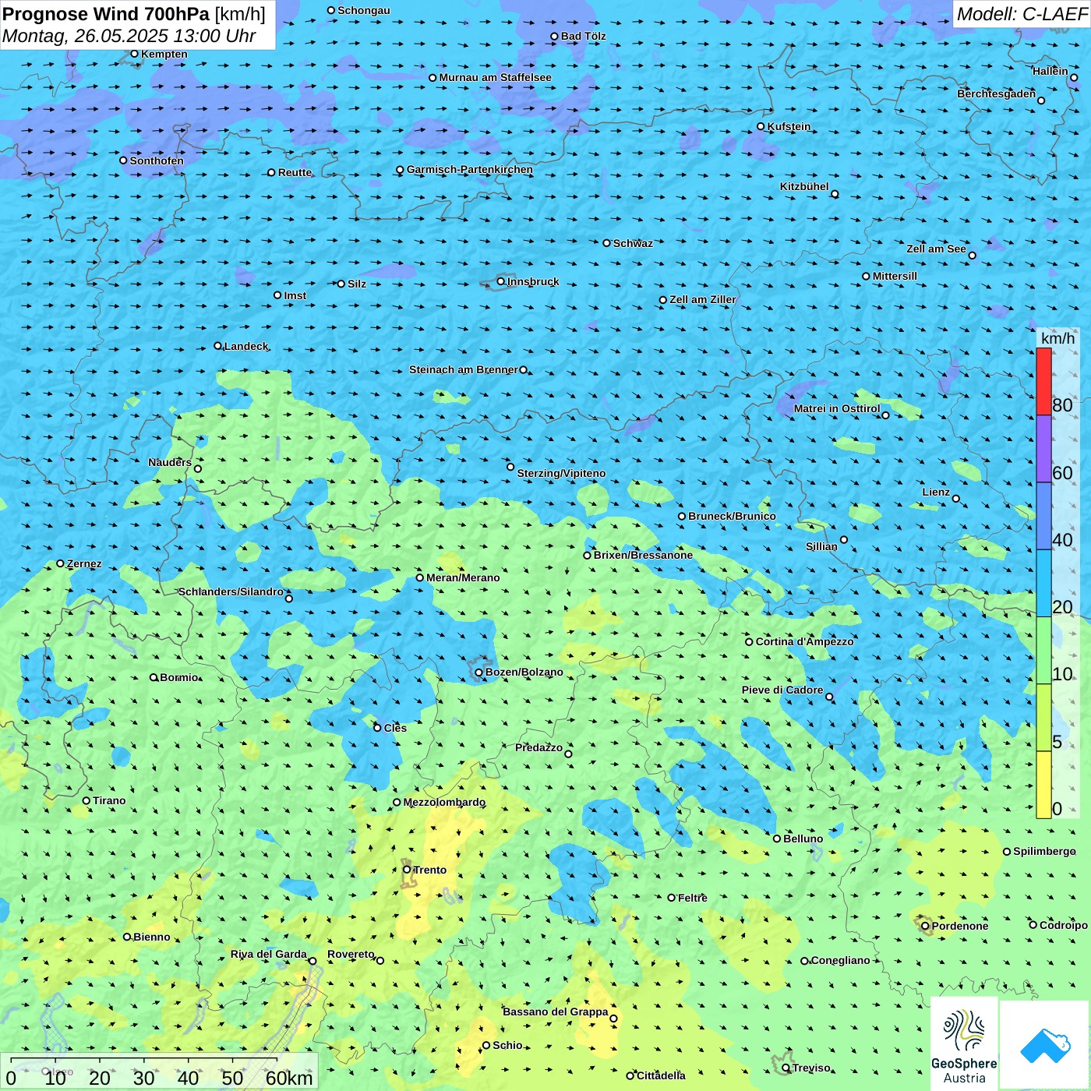Click the 'Rovereto' label
The width and height of the screenshot is (1091, 1091).
point(351,954)
